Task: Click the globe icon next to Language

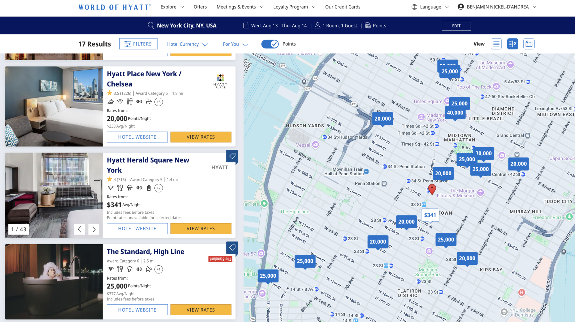Action: pyautogui.click(x=414, y=7)
